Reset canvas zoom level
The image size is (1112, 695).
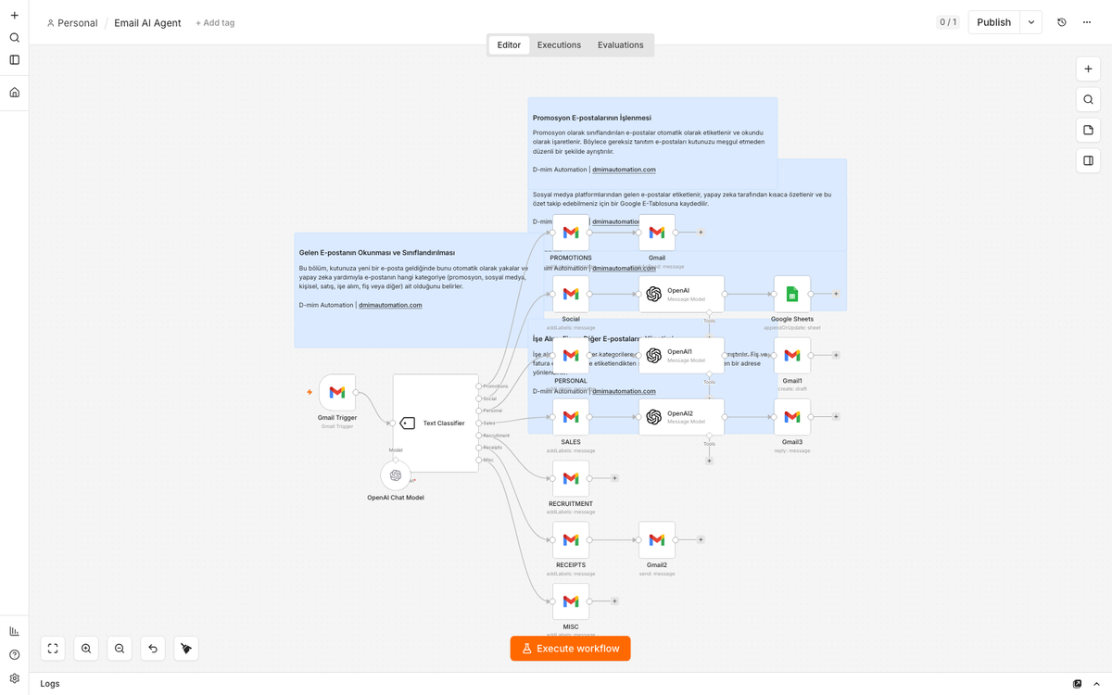(x=153, y=649)
